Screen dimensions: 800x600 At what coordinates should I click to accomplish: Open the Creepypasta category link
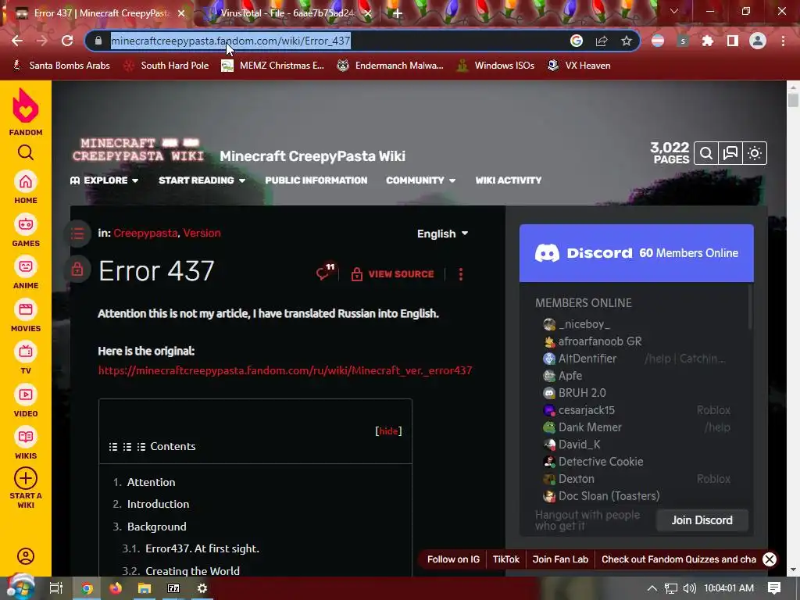[145, 233]
